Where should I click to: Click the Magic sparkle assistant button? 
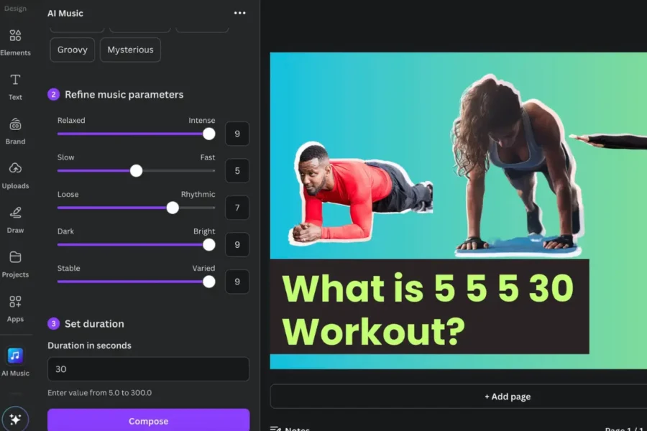pos(15,419)
